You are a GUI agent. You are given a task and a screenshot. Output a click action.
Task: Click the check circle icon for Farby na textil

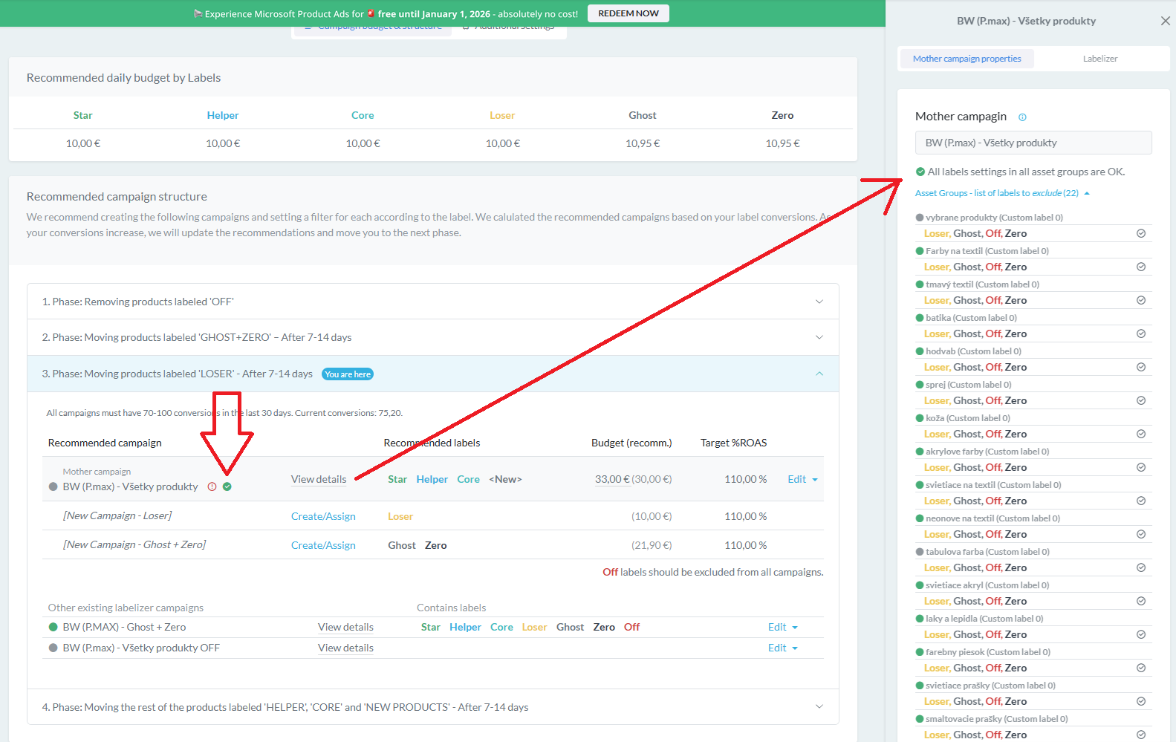coord(1140,267)
